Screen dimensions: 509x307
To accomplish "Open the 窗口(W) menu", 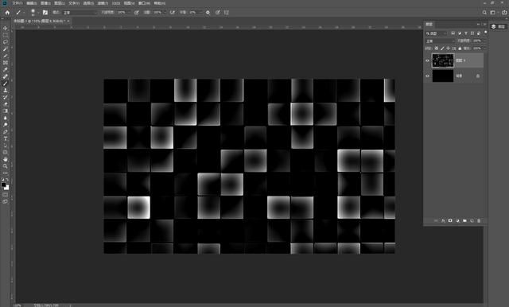I will tap(144, 3).
